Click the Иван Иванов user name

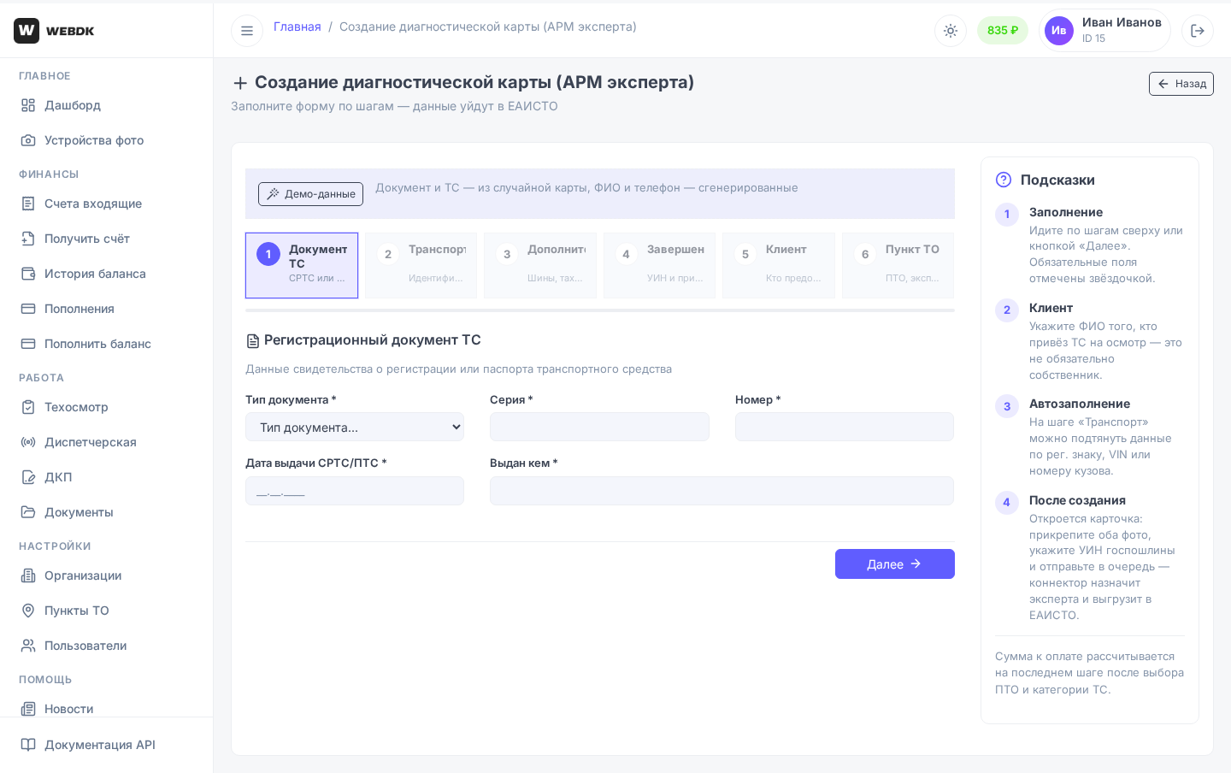click(1122, 23)
